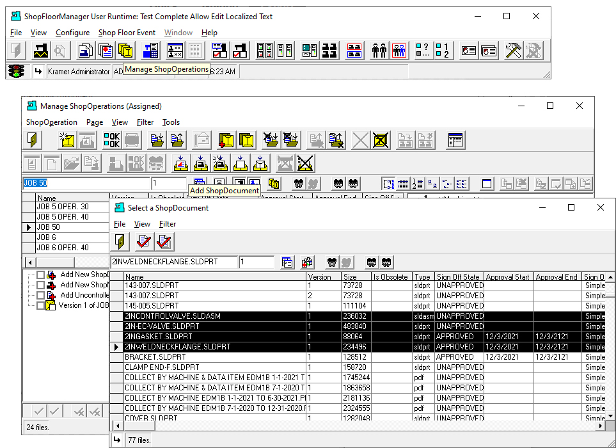Toggle the Add Uncontrolled checkbox
The width and height of the screenshot is (616, 448).
pos(40,295)
